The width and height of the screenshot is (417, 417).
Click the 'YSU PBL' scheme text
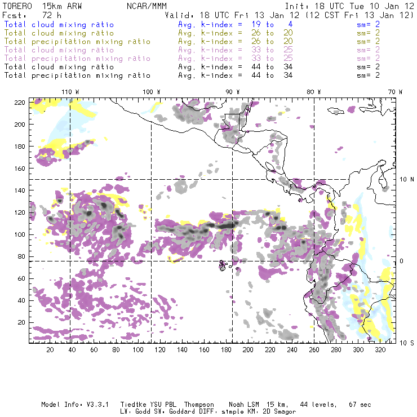tap(163, 405)
